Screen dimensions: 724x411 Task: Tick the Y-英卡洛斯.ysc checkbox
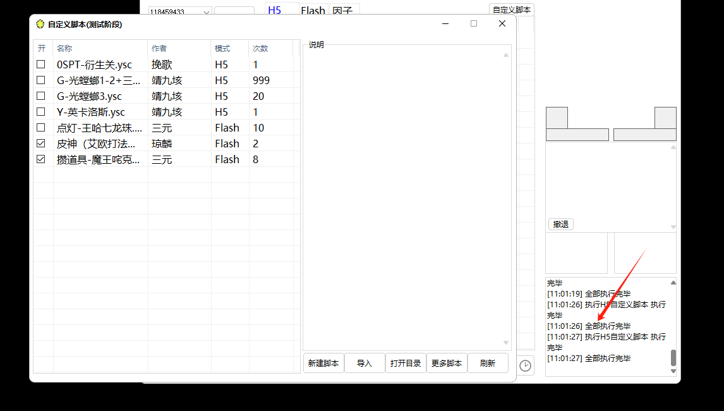pos(41,112)
